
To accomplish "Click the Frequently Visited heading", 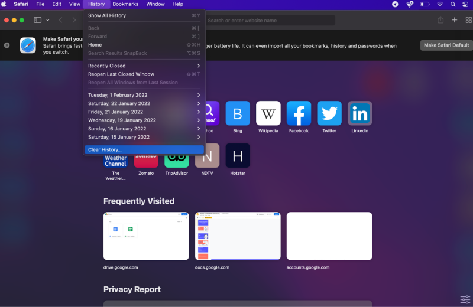I will pyautogui.click(x=139, y=201).
